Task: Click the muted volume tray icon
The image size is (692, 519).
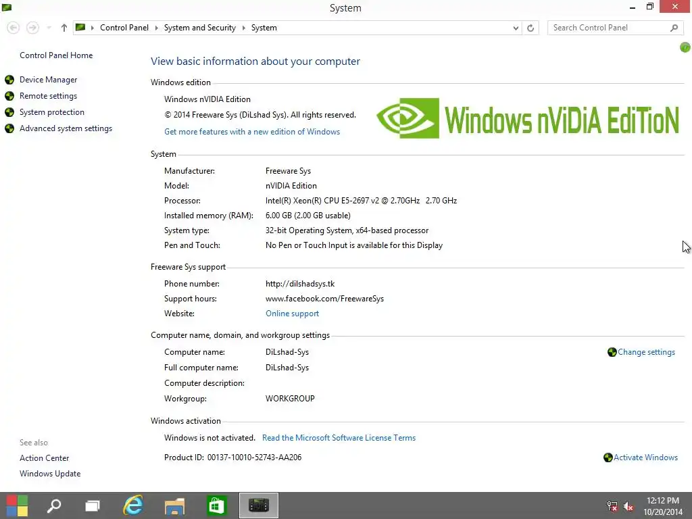Action: 628,506
